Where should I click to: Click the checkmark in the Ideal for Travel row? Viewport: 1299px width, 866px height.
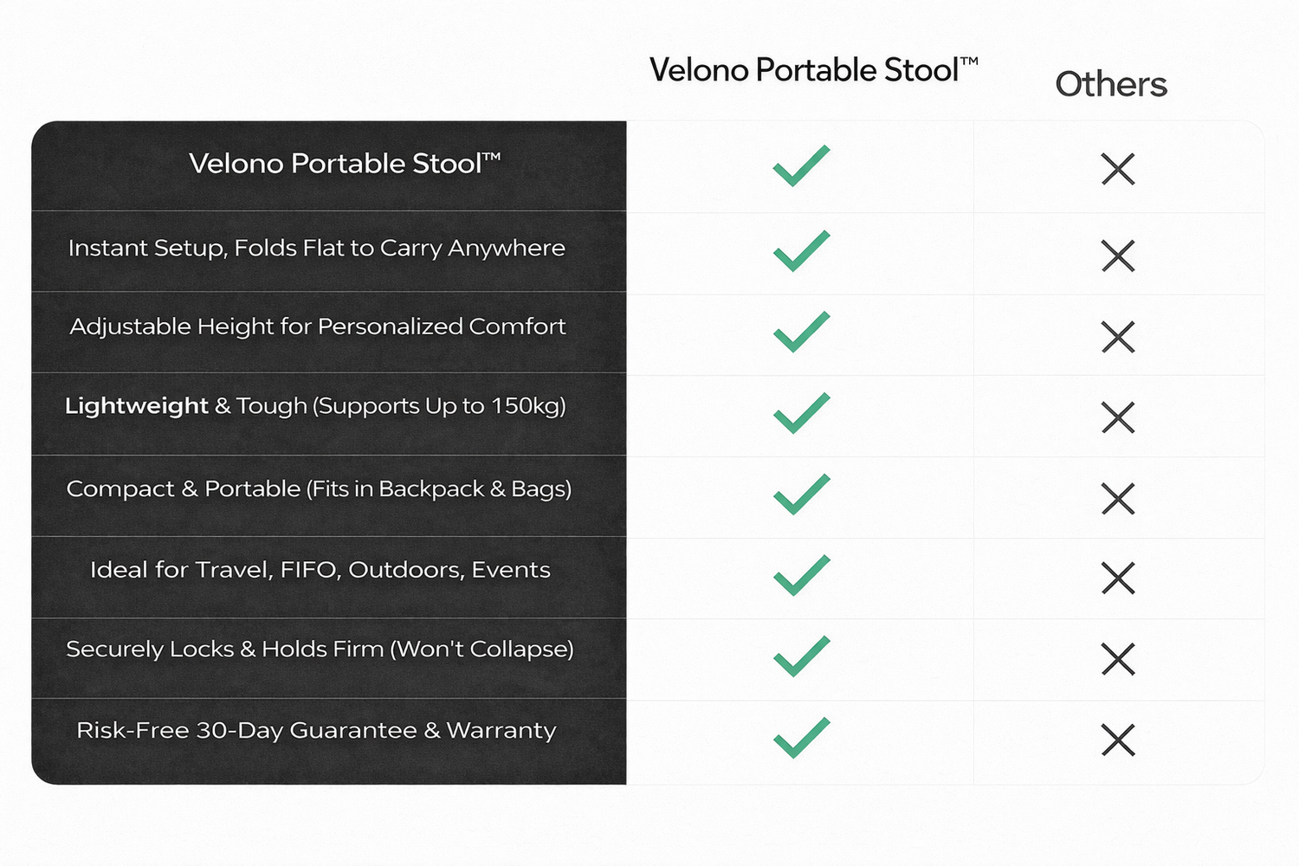(x=801, y=575)
